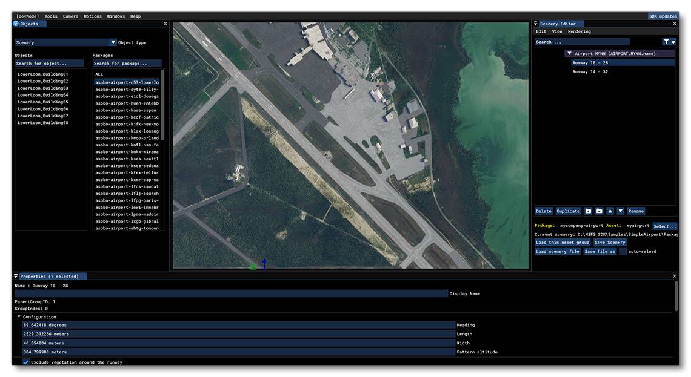Collapse the Airport MYNN tree node
Screen dimensions: 691x377
(570, 53)
